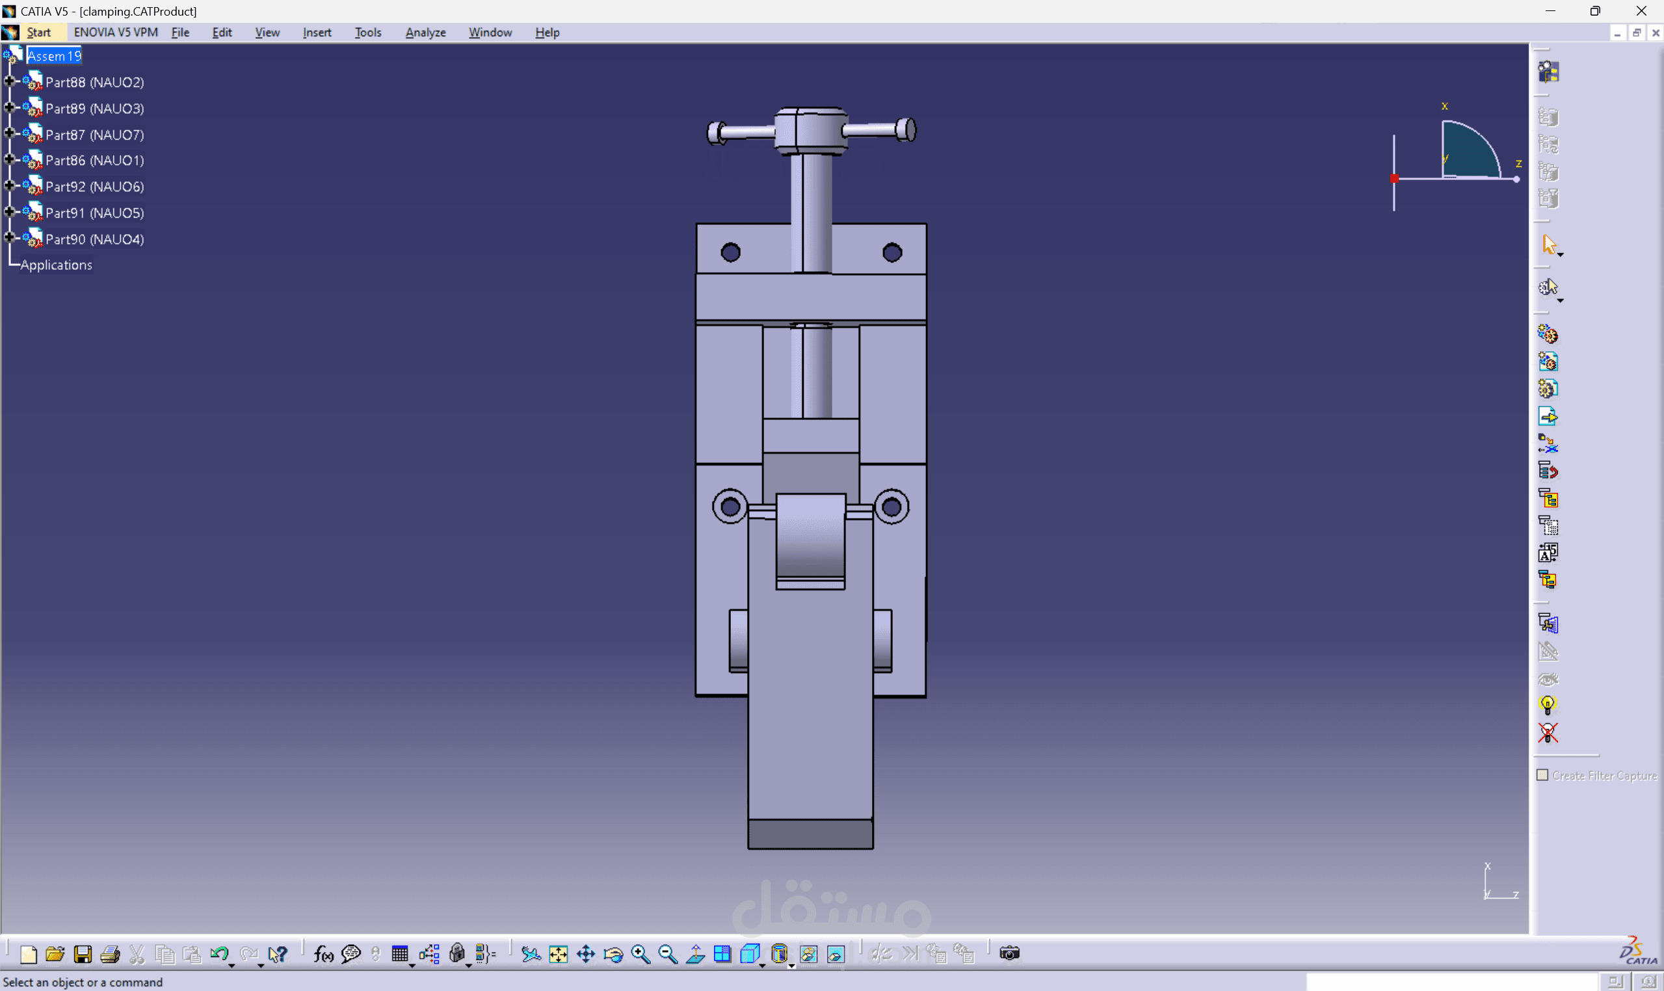Image resolution: width=1664 pixels, height=991 pixels.
Task: Click the Undo arrow icon
Action: [x=219, y=955]
